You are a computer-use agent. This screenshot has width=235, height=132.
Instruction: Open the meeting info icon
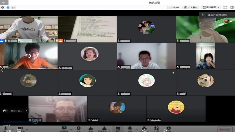[x=3, y=7]
